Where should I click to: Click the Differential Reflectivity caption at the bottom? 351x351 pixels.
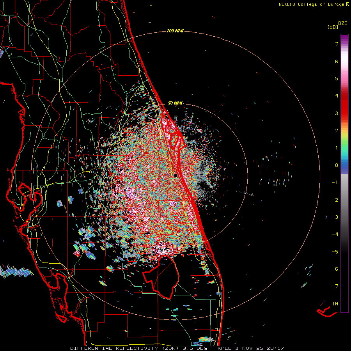click(x=177, y=348)
